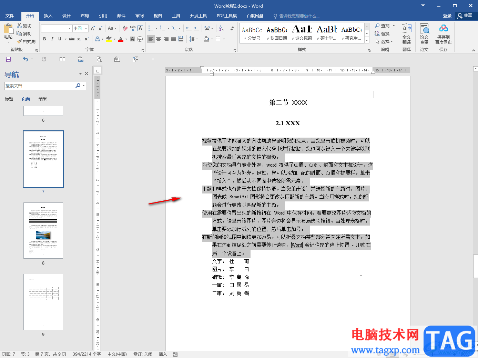Toggle character shading (gray A)
The height and width of the screenshot is (358, 478).
pos(132,39)
